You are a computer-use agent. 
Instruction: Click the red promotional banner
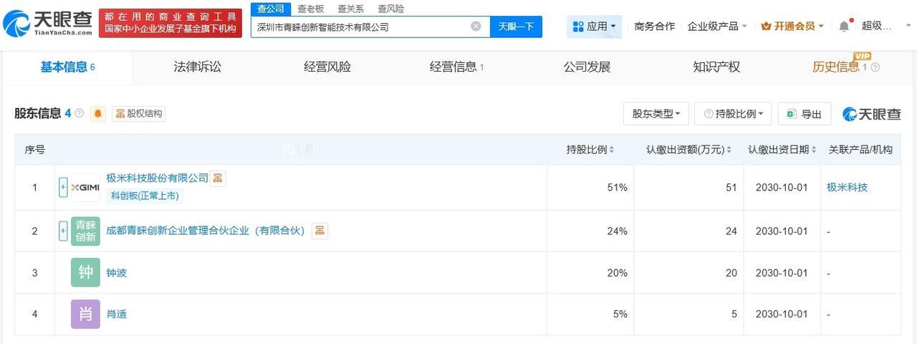pyautogui.click(x=170, y=23)
